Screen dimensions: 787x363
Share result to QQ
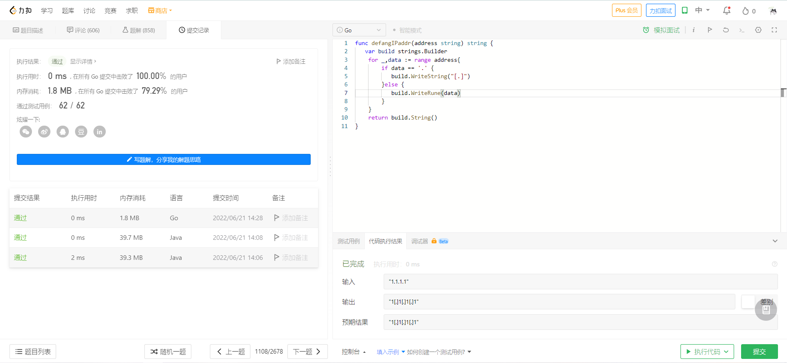pyautogui.click(x=63, y=132)
